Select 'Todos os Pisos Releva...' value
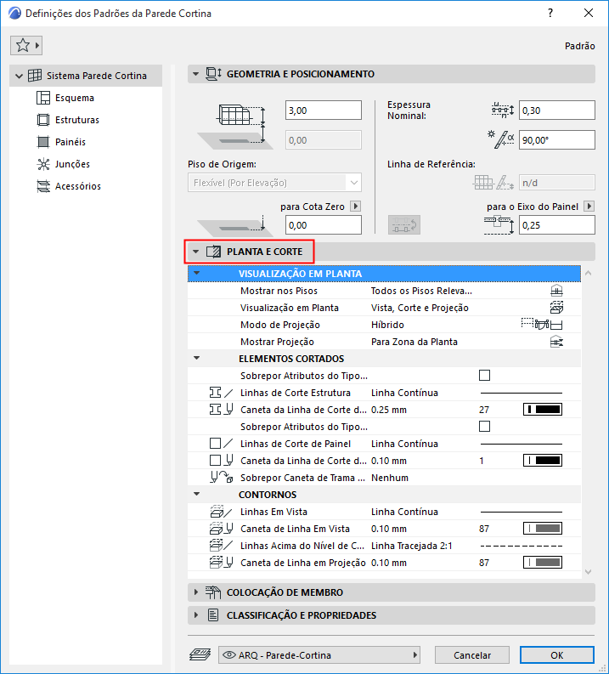The image size is (609, 674). [421, 291]
